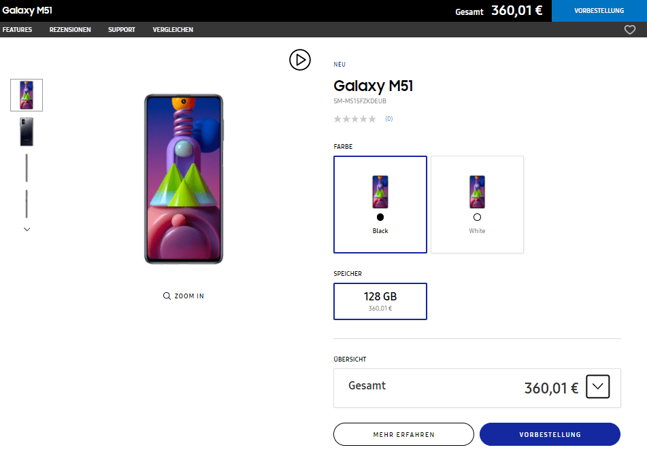Select the front view phone thumbnail
Viewport: 647px width, 456px height.
[27, 95]
